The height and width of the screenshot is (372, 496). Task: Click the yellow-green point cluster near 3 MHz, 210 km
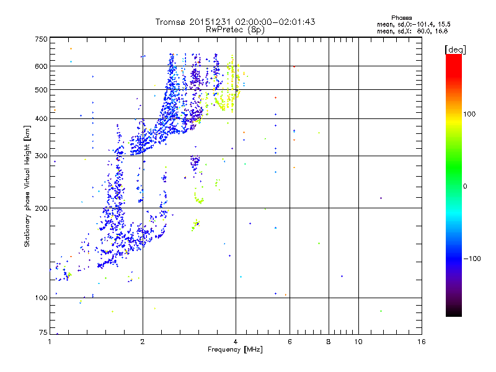pyautogui.click(x=198, y=200)
